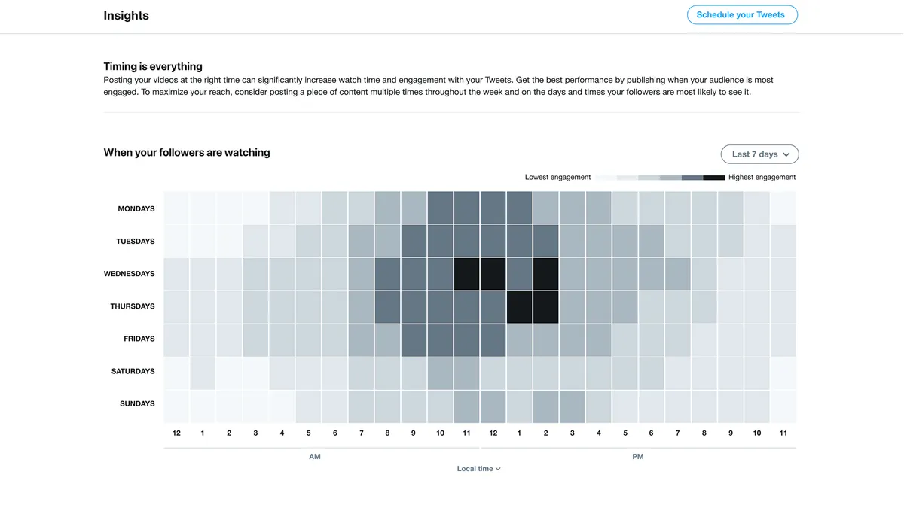This screenshot has height=508, width=904.
Task: Click the Mondays 12 AM heatmap cell
Action: point(176,208)
